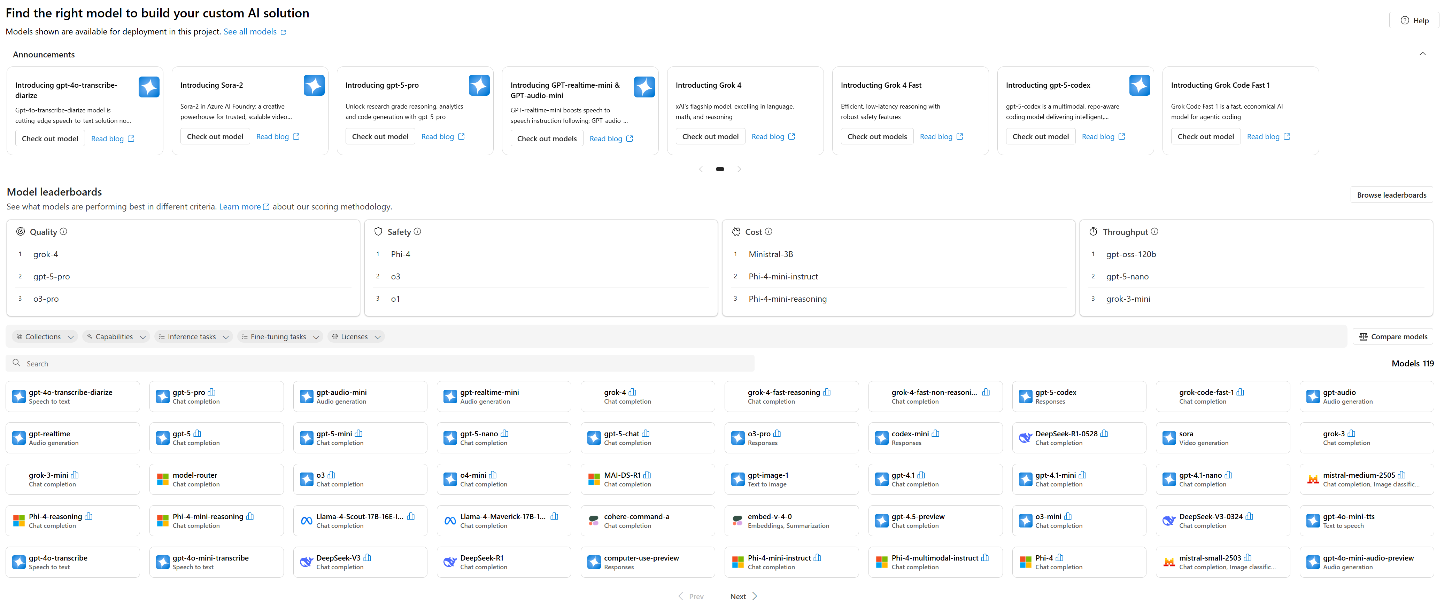Select the Phi-4-reasoning model card
The image size is (1452, 611).
(x=72, y=520)
